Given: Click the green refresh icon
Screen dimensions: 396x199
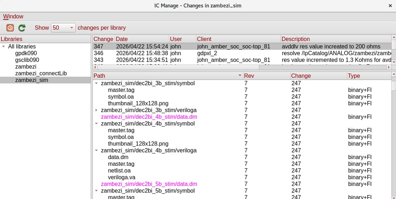Looking at the screenshot, I should (22, 28).
